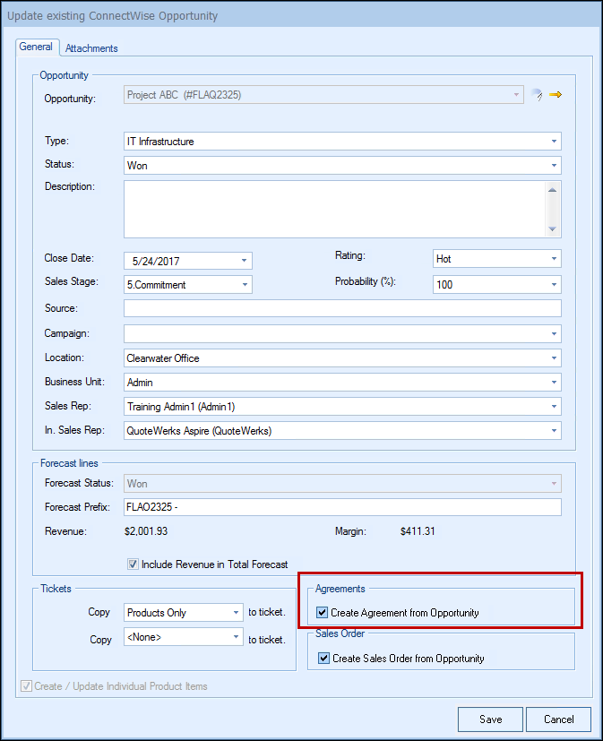Click Description scrollbar down arrow
Viewport: 603px width, 741px height.
click(554, 229)
